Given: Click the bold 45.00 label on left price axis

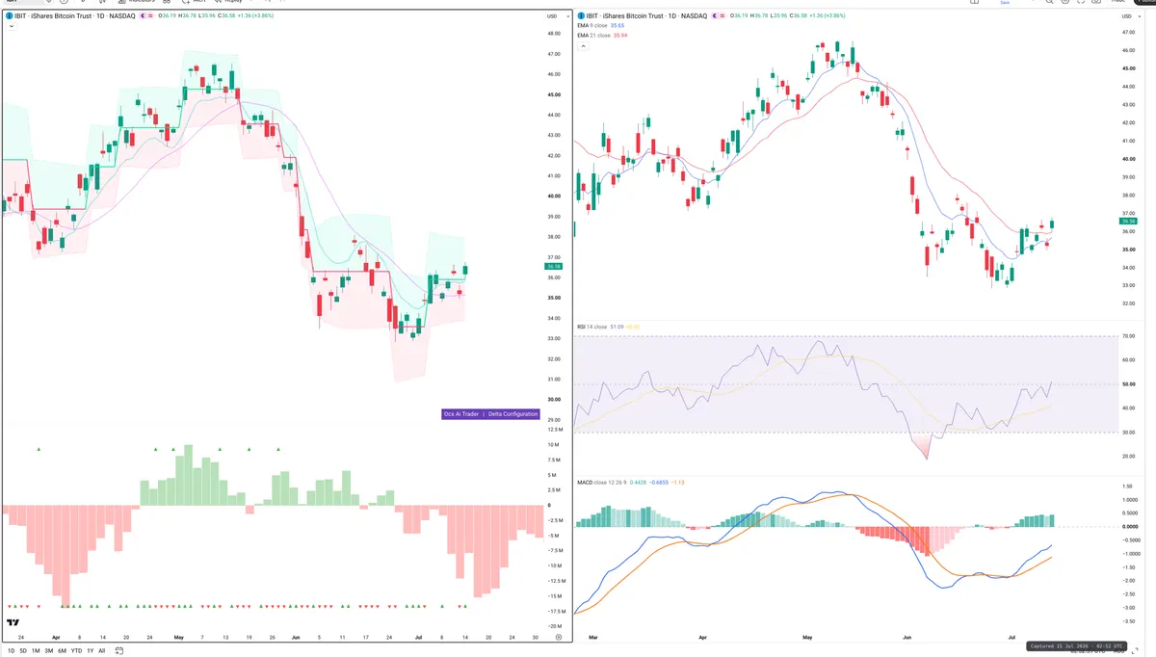Looking at the screenshot, I should 554,94.
